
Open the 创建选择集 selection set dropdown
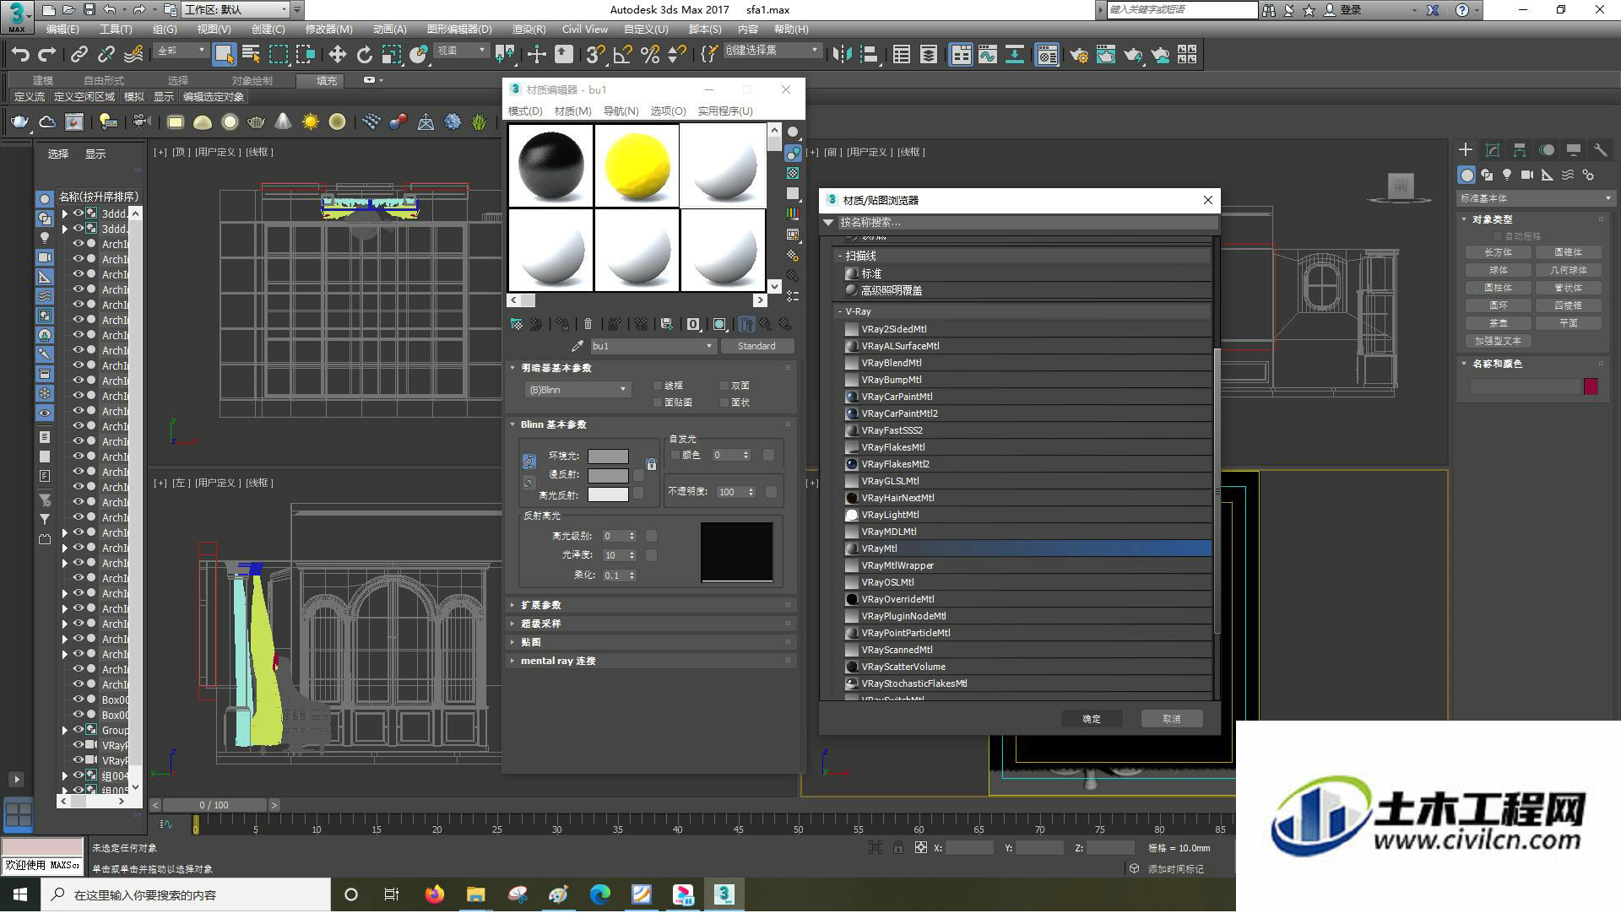coord(773,51)
